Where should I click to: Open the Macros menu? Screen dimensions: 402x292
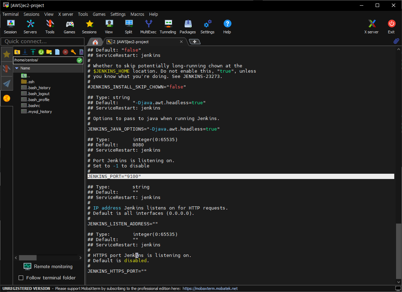click(x=138, y=14)
